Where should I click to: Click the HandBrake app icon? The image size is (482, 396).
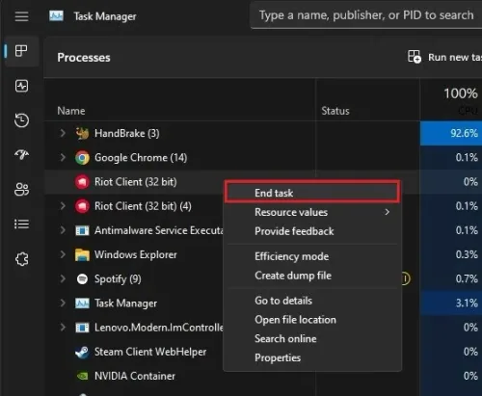[x=82, y=133]
